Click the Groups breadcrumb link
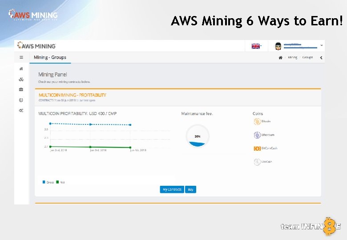Viewport: 347px width, 240px height. click(307, 57)
